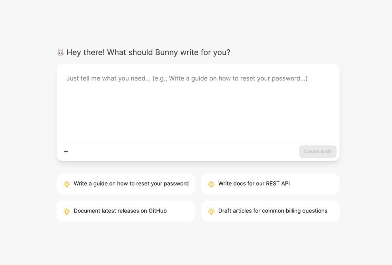Click the lightbulb icon on the billing questions suggestion

[211, 211]
